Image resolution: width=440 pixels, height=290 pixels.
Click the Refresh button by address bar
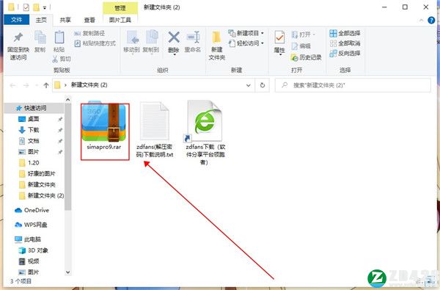coord(263,85)
